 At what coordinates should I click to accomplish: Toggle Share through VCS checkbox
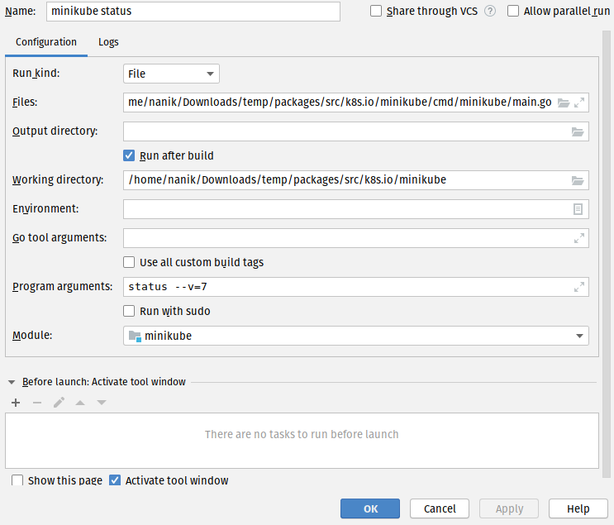[x=377, y=12]
